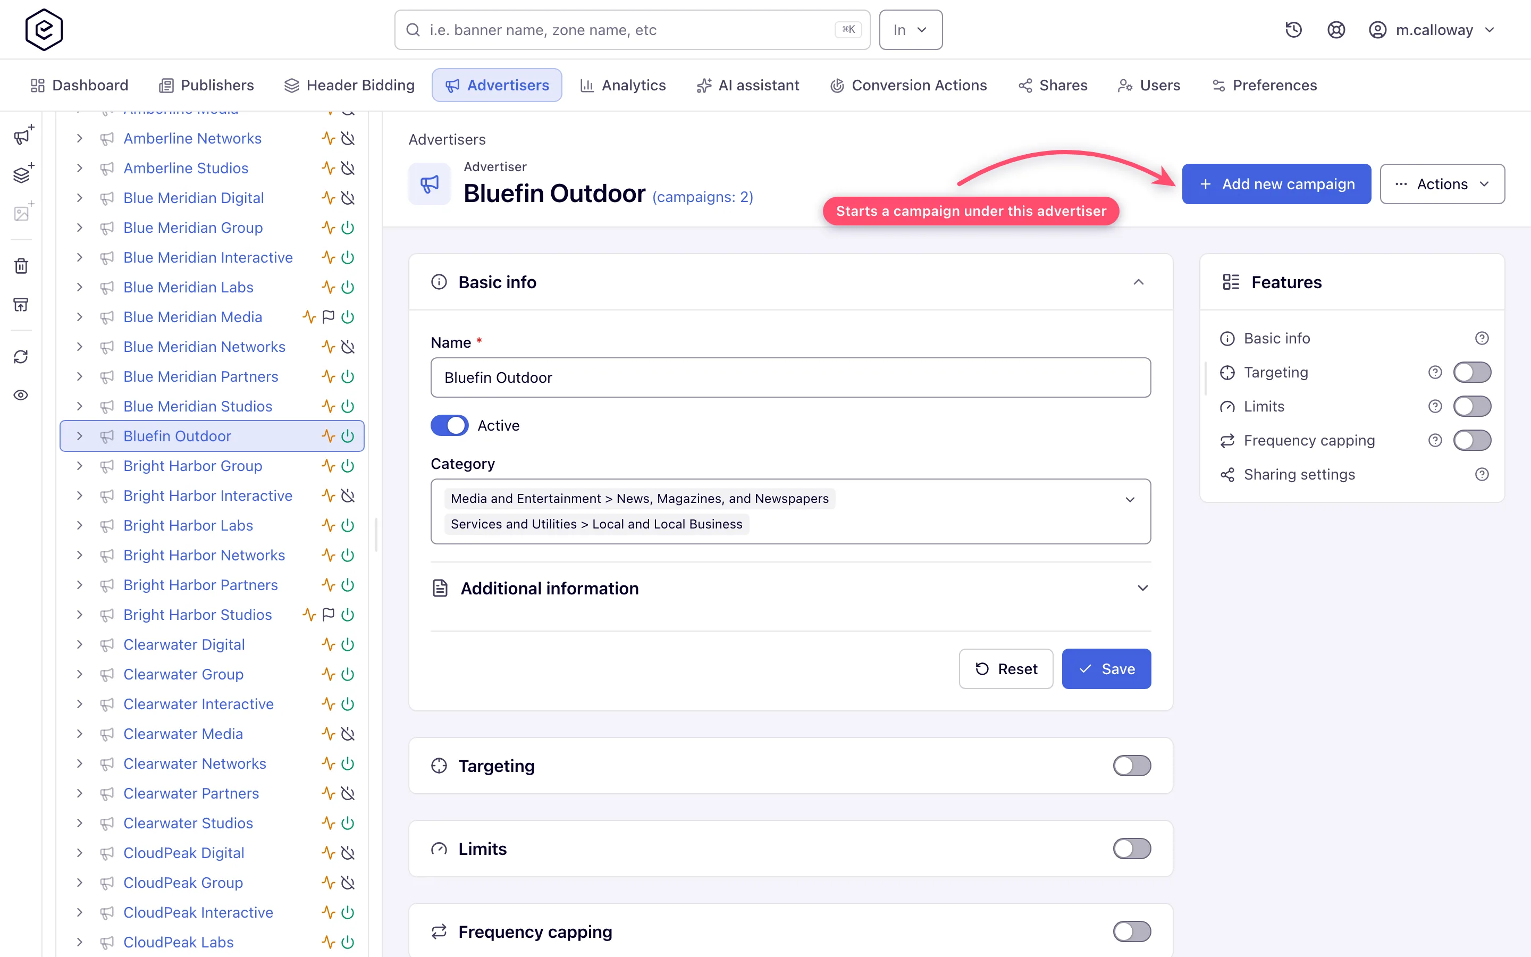Click the help icon next to Limits feature
This screenshot has height=957, width=1531.
1435,406
